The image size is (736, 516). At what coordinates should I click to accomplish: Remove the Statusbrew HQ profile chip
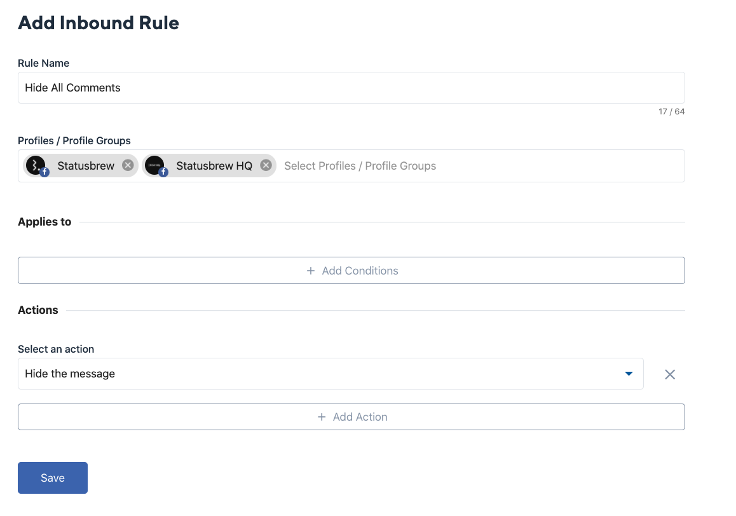[x=266, y=165]
